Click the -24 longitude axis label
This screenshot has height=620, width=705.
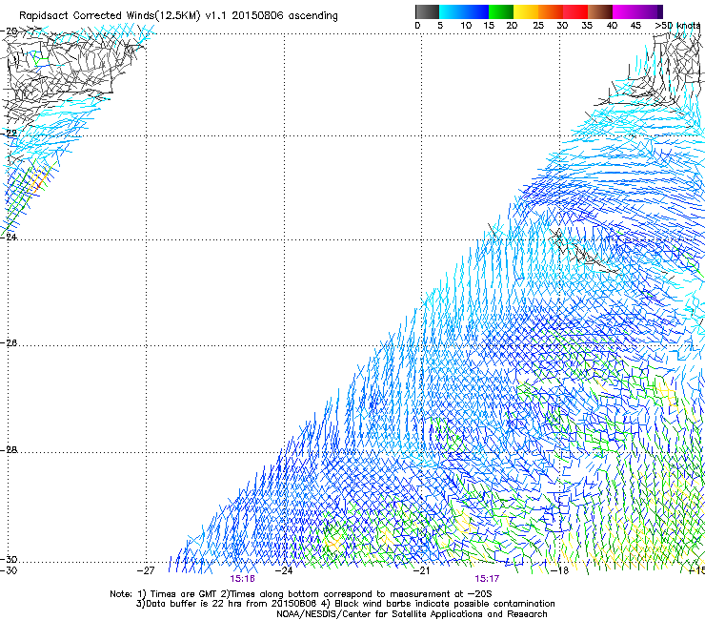tap(284, 570)
